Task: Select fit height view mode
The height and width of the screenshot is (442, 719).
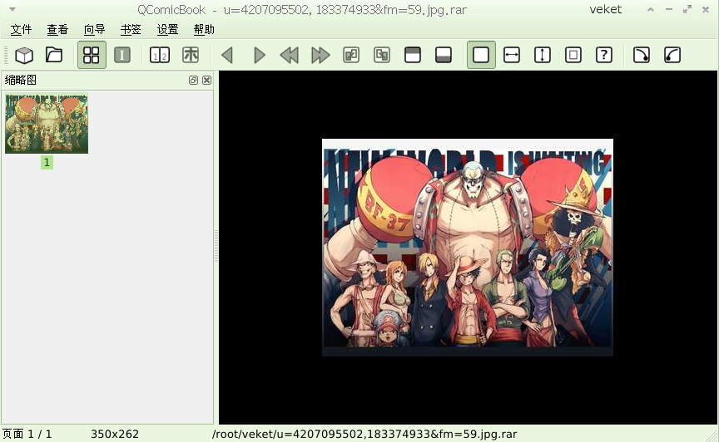Action: pos(542,55)
